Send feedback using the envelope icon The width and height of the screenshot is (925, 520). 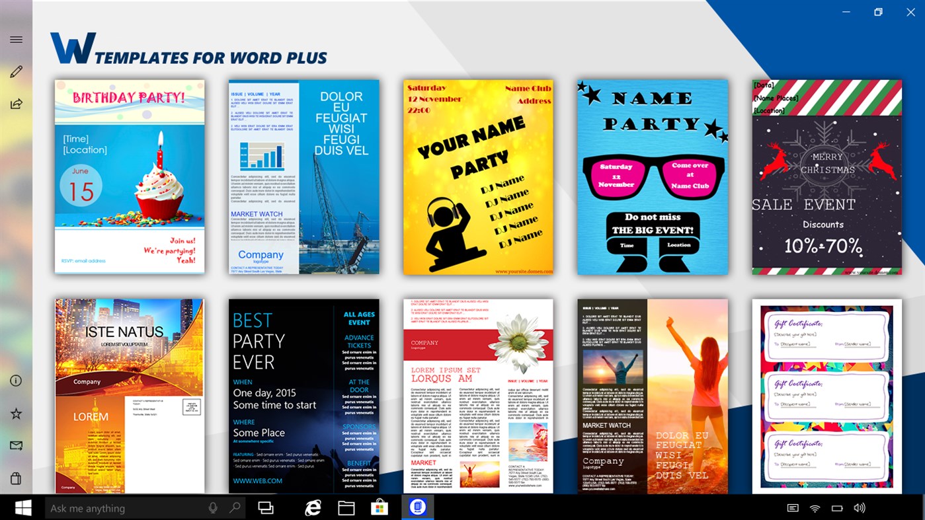(x=15, y=445)
